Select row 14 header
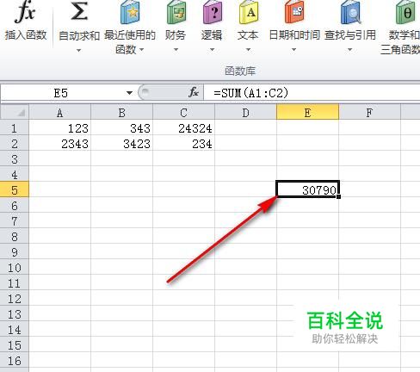Viewport: 420px width, 372px height. [15, 330]
